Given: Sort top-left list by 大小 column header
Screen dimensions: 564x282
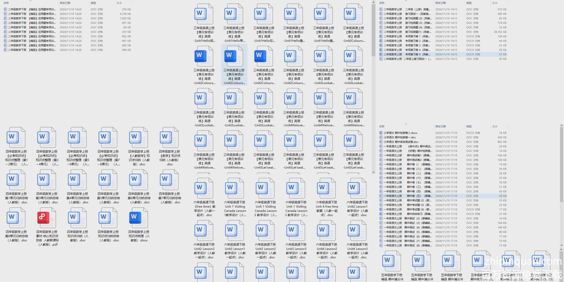Looking at the screenshot, I should coord(119,3).
